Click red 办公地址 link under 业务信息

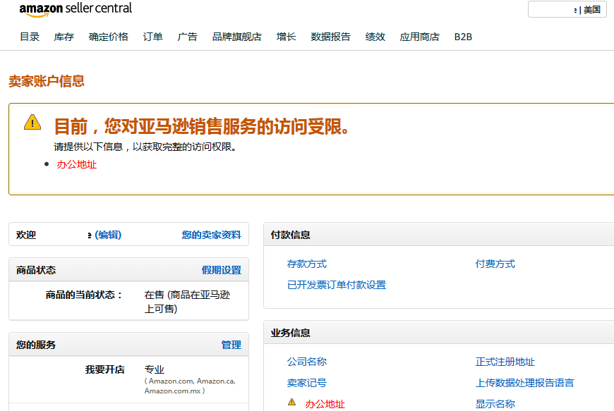pos(325,404)
